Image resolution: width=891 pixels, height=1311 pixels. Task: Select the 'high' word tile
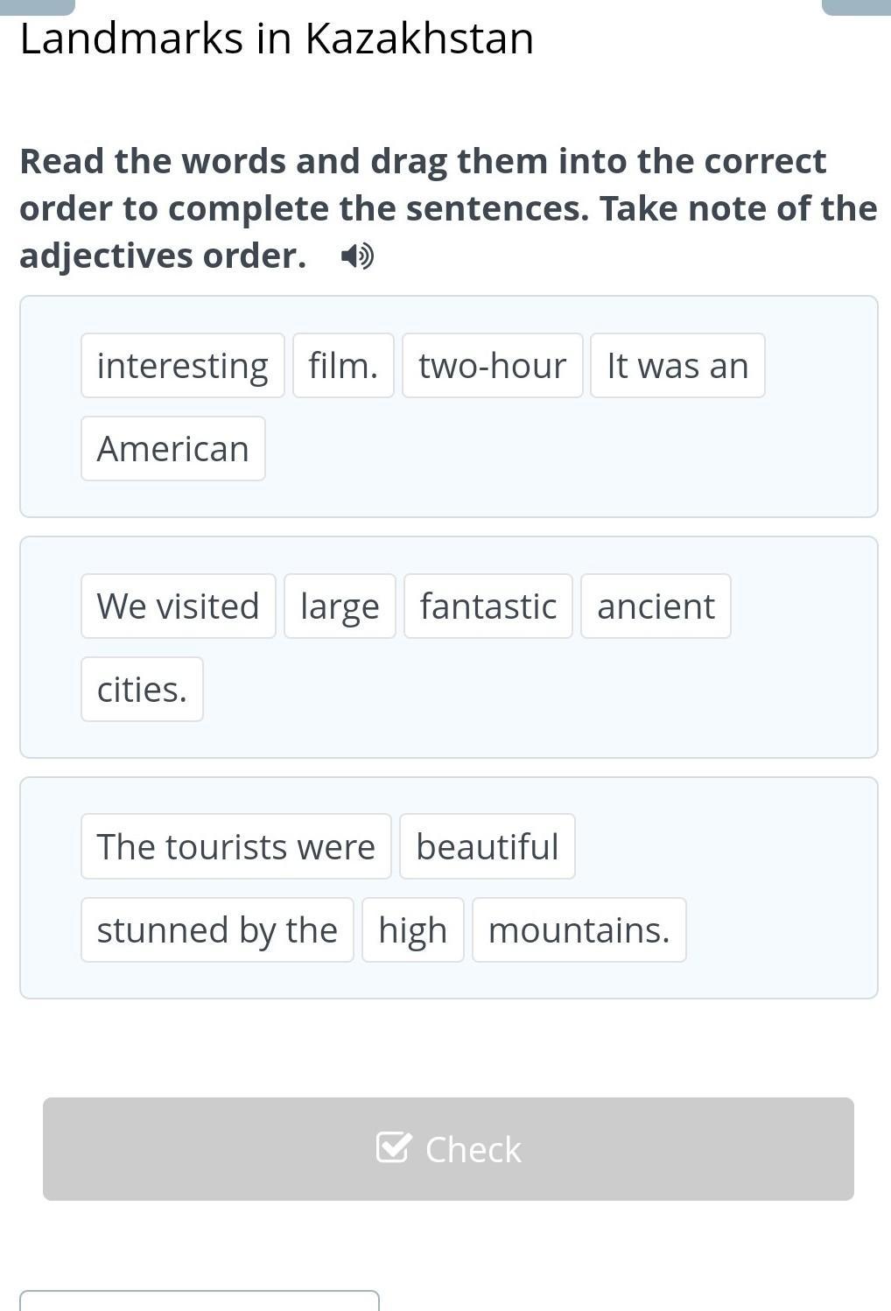pos(412,930)
